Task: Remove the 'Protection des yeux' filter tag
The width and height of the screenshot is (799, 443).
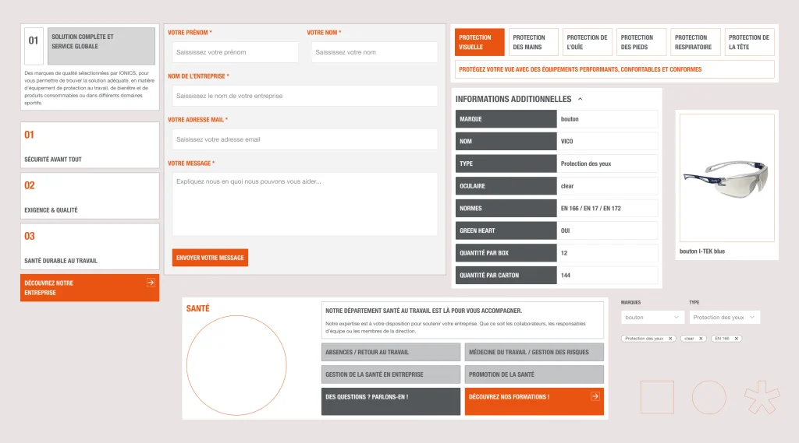Action: (x=670, y=338)
